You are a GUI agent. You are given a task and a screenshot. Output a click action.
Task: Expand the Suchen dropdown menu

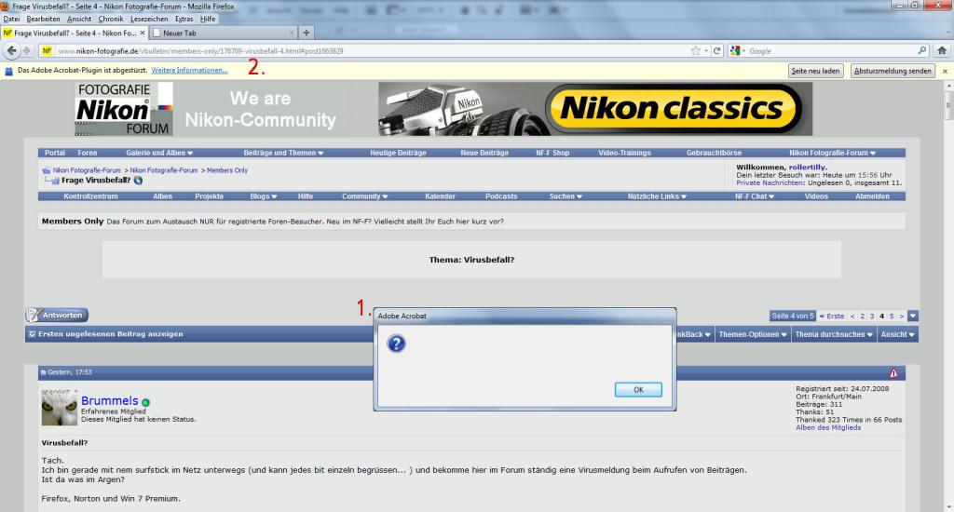[566, 196]
